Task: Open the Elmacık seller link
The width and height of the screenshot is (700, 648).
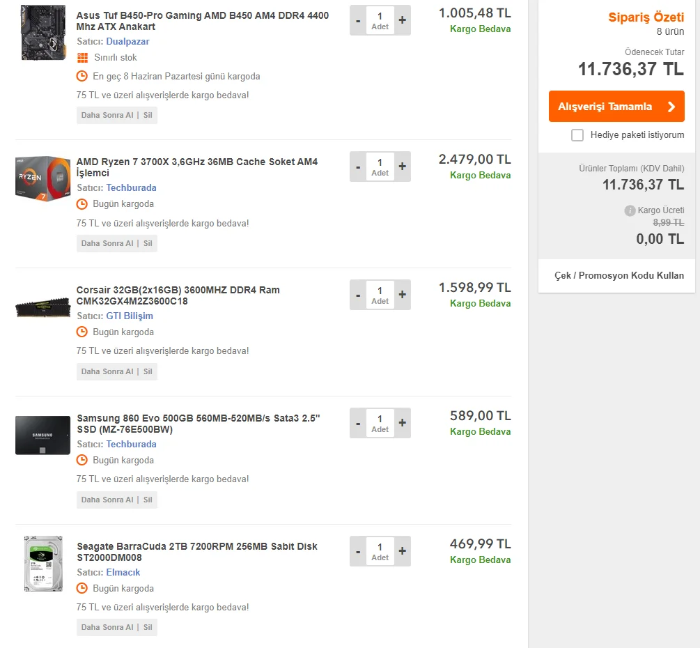Action: point(123,573)
